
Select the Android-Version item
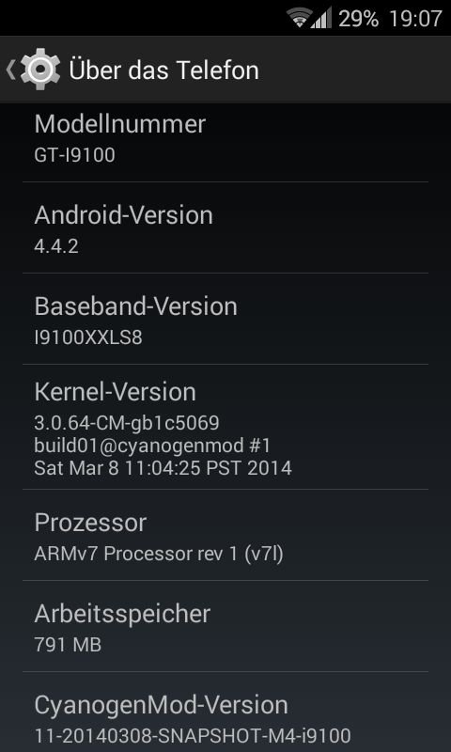[x=225, y=227]
